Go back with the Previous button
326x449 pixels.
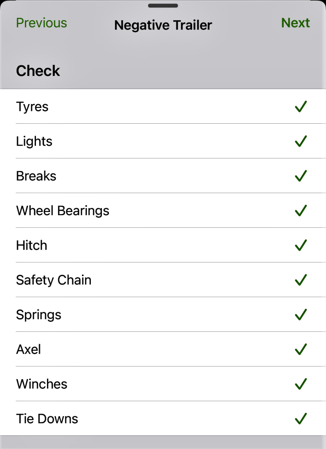pos(42,23)
